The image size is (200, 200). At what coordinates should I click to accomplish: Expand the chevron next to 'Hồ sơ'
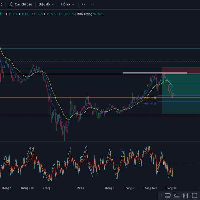(73, 4)
